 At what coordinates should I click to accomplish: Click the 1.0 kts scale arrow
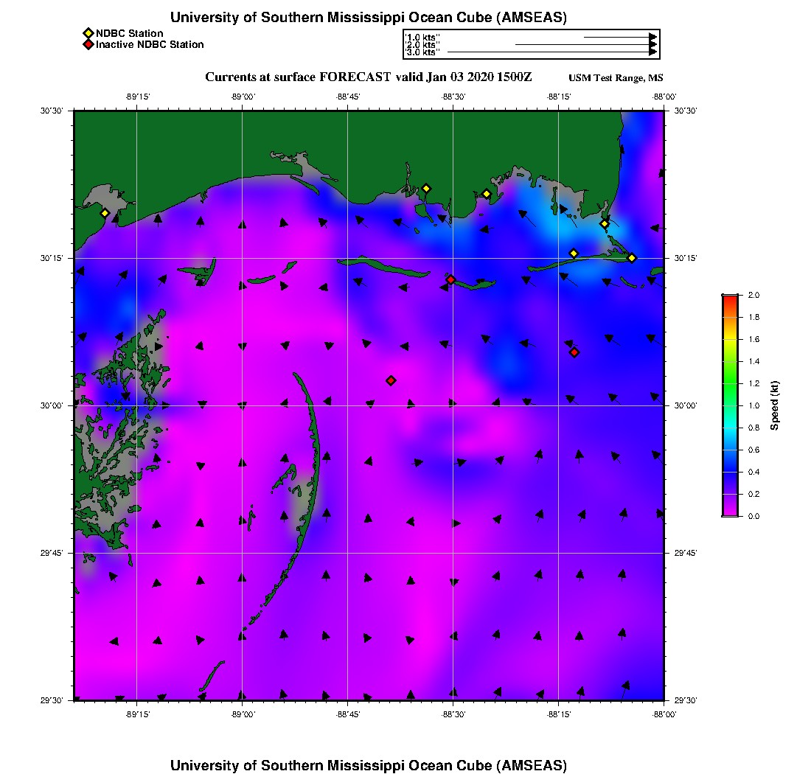click(619, 36)
